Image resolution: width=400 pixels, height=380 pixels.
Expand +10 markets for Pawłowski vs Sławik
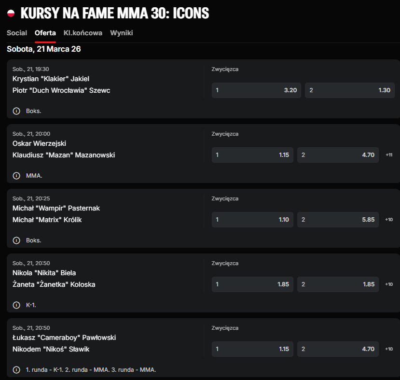(x=389, y=349)
